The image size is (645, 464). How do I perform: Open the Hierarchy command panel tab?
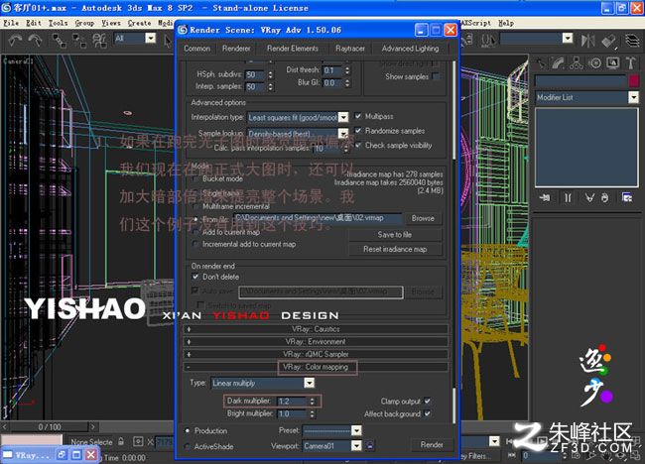(x=577, y=62)
